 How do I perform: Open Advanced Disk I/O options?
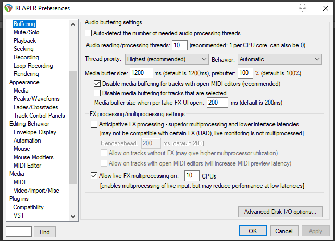280,212
